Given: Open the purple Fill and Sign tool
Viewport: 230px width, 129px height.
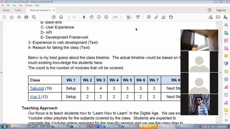Looking at the screenshot, I should coord(226,102).
